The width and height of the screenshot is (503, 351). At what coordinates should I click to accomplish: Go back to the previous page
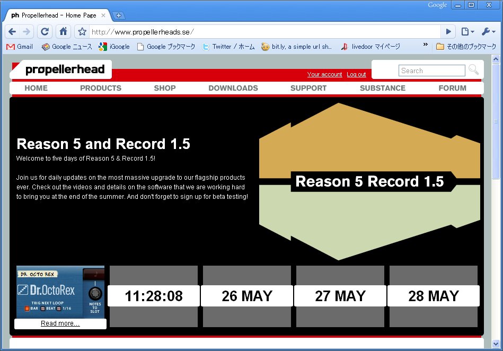(x=12, y=31)
